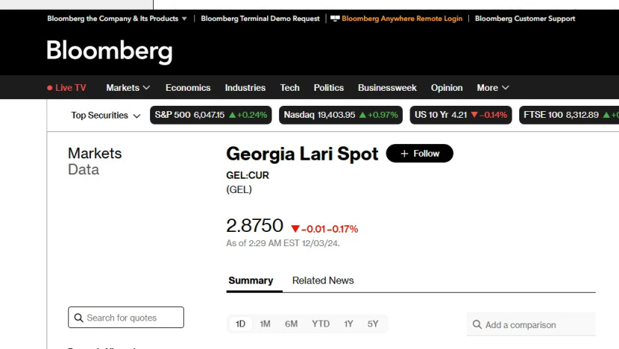Click the Search for quotes field
Image resolution: width=619 pixels, height=349 pixels.
coord(126,317)
